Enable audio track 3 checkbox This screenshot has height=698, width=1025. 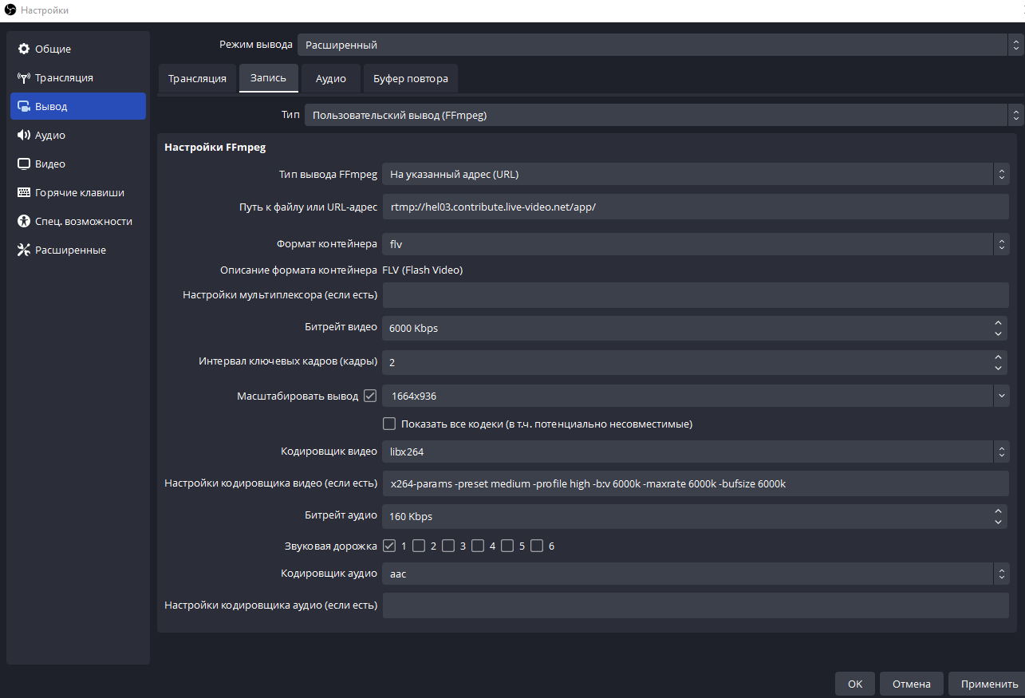448,546
